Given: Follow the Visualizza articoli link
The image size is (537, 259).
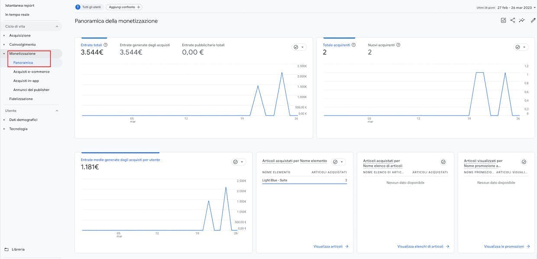Looking at the screenshot, I should point(331,246).
